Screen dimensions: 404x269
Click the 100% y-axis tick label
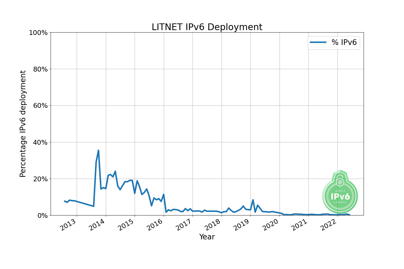click(38, 33)
